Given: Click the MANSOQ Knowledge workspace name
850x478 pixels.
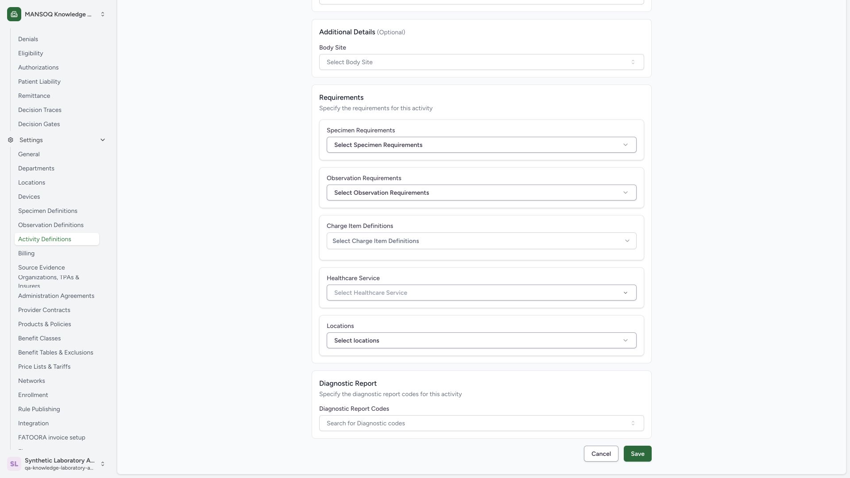Looking at the screenshot, I should click(58, 14).
